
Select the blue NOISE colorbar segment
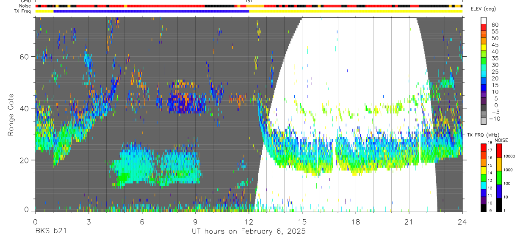[x=499, y=191]
